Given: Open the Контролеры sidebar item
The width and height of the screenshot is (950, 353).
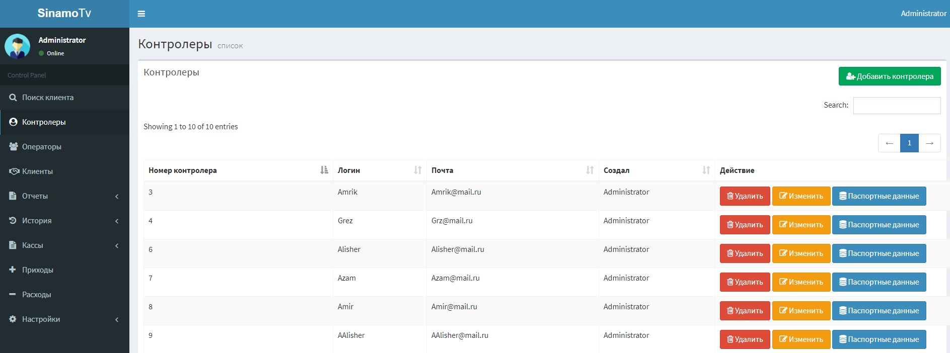Looking at the screenshot, I should (x=44, y=122).
